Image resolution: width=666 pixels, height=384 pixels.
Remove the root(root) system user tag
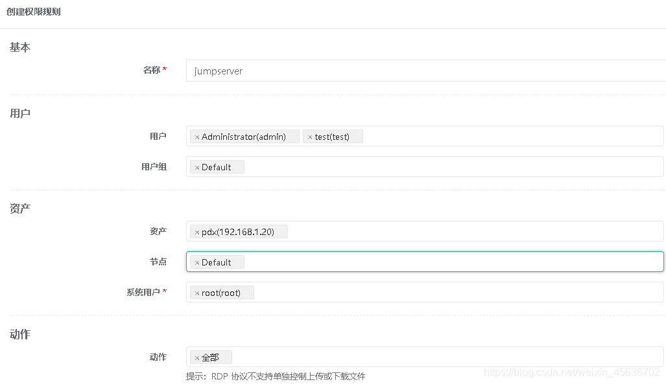pos(197,293)
